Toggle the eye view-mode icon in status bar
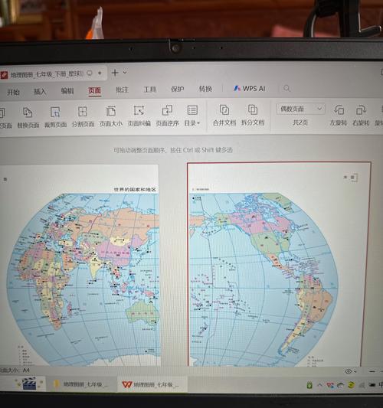 click(349, 371)
